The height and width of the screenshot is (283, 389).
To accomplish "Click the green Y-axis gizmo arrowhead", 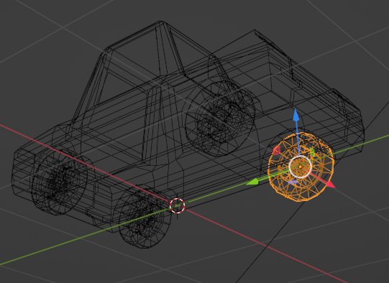I will pyautogui.click(x=252, y=182).
